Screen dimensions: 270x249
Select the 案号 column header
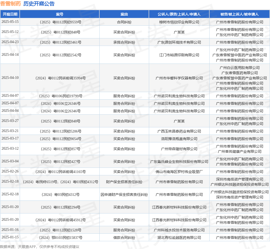pos(60,14)
